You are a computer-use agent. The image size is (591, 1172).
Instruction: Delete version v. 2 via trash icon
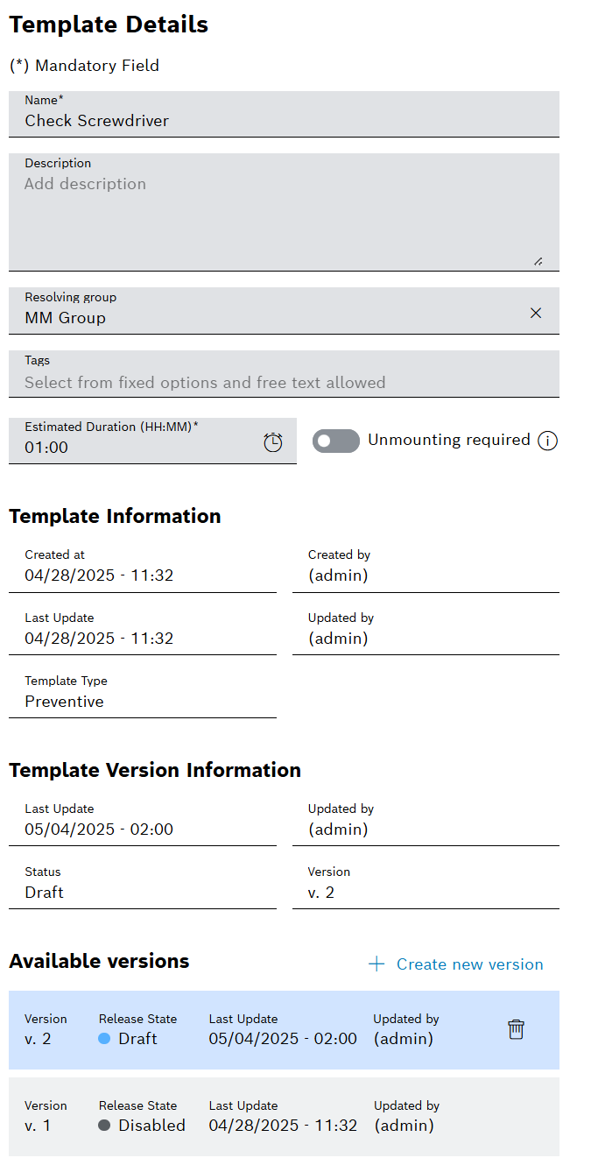coord(517,1029)
